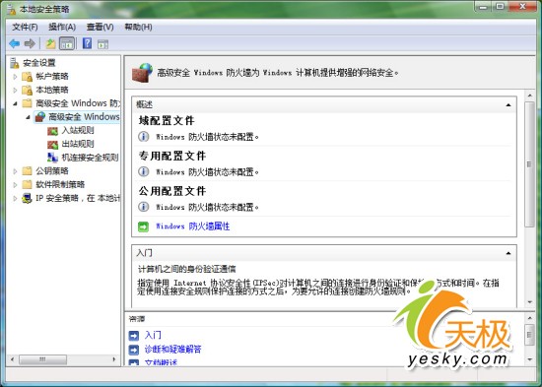Image resolution: width=542 pixels, height=387 pixels.
Task: Expand the 公钥策略 tree node
Action: 15,171
